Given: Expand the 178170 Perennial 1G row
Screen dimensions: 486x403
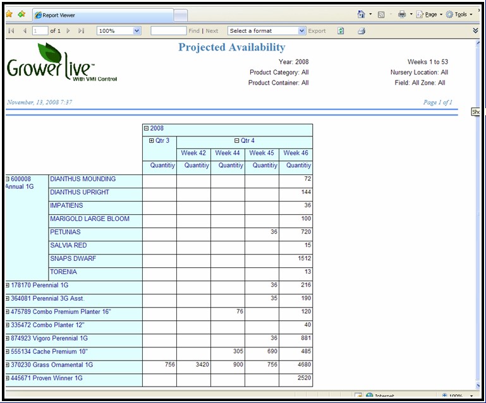Looking at the screenshot, I should pos(8,286).
